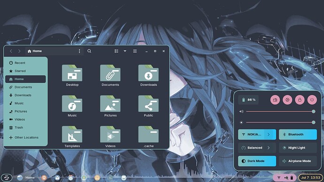Open the Public folder
324x182 pixels.
click(x=148, y=106)
